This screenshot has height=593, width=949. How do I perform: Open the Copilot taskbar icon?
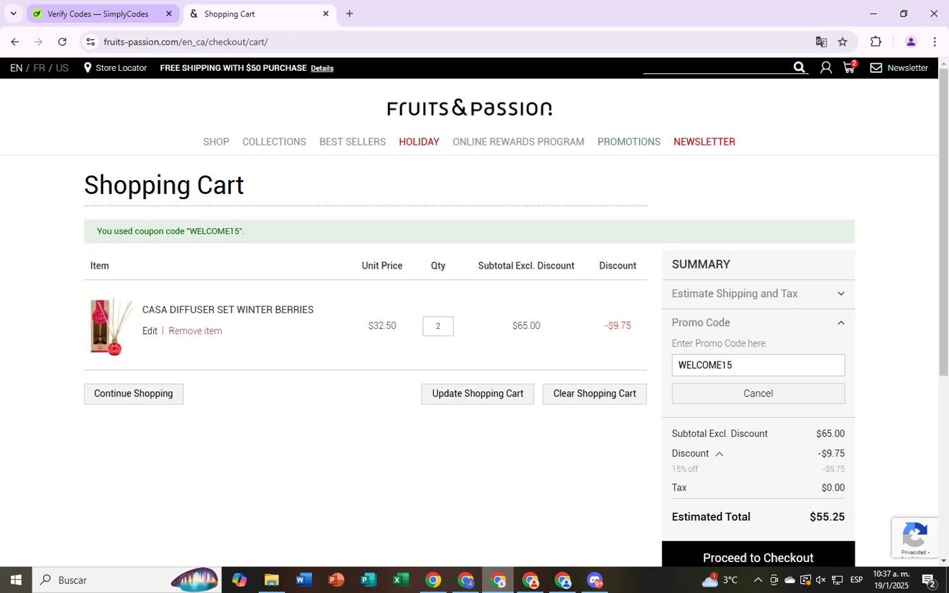click(239, 580)
